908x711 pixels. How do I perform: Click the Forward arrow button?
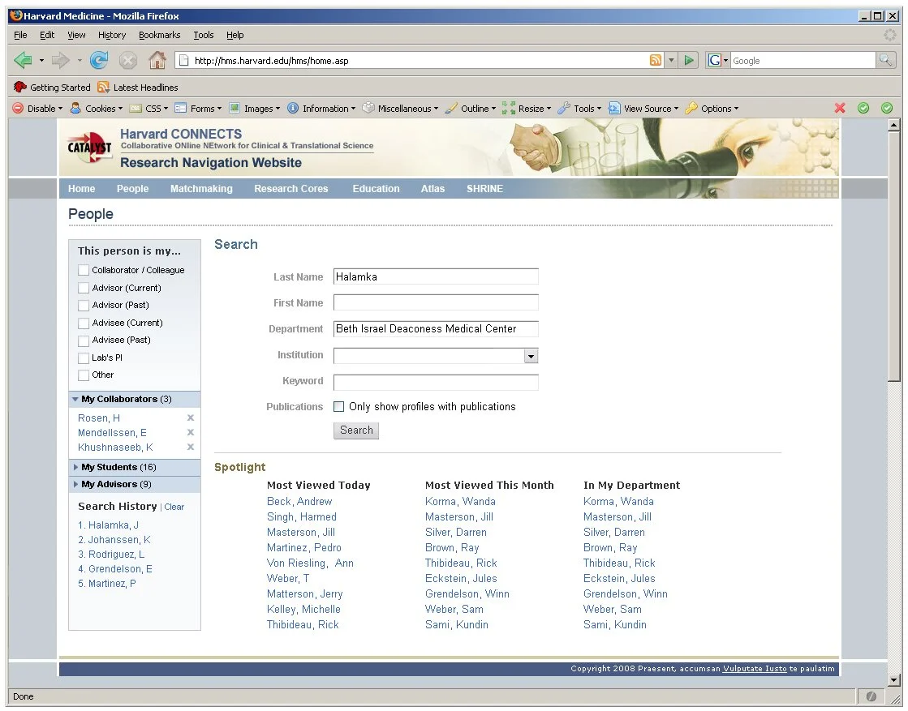[x=61, y=60]
